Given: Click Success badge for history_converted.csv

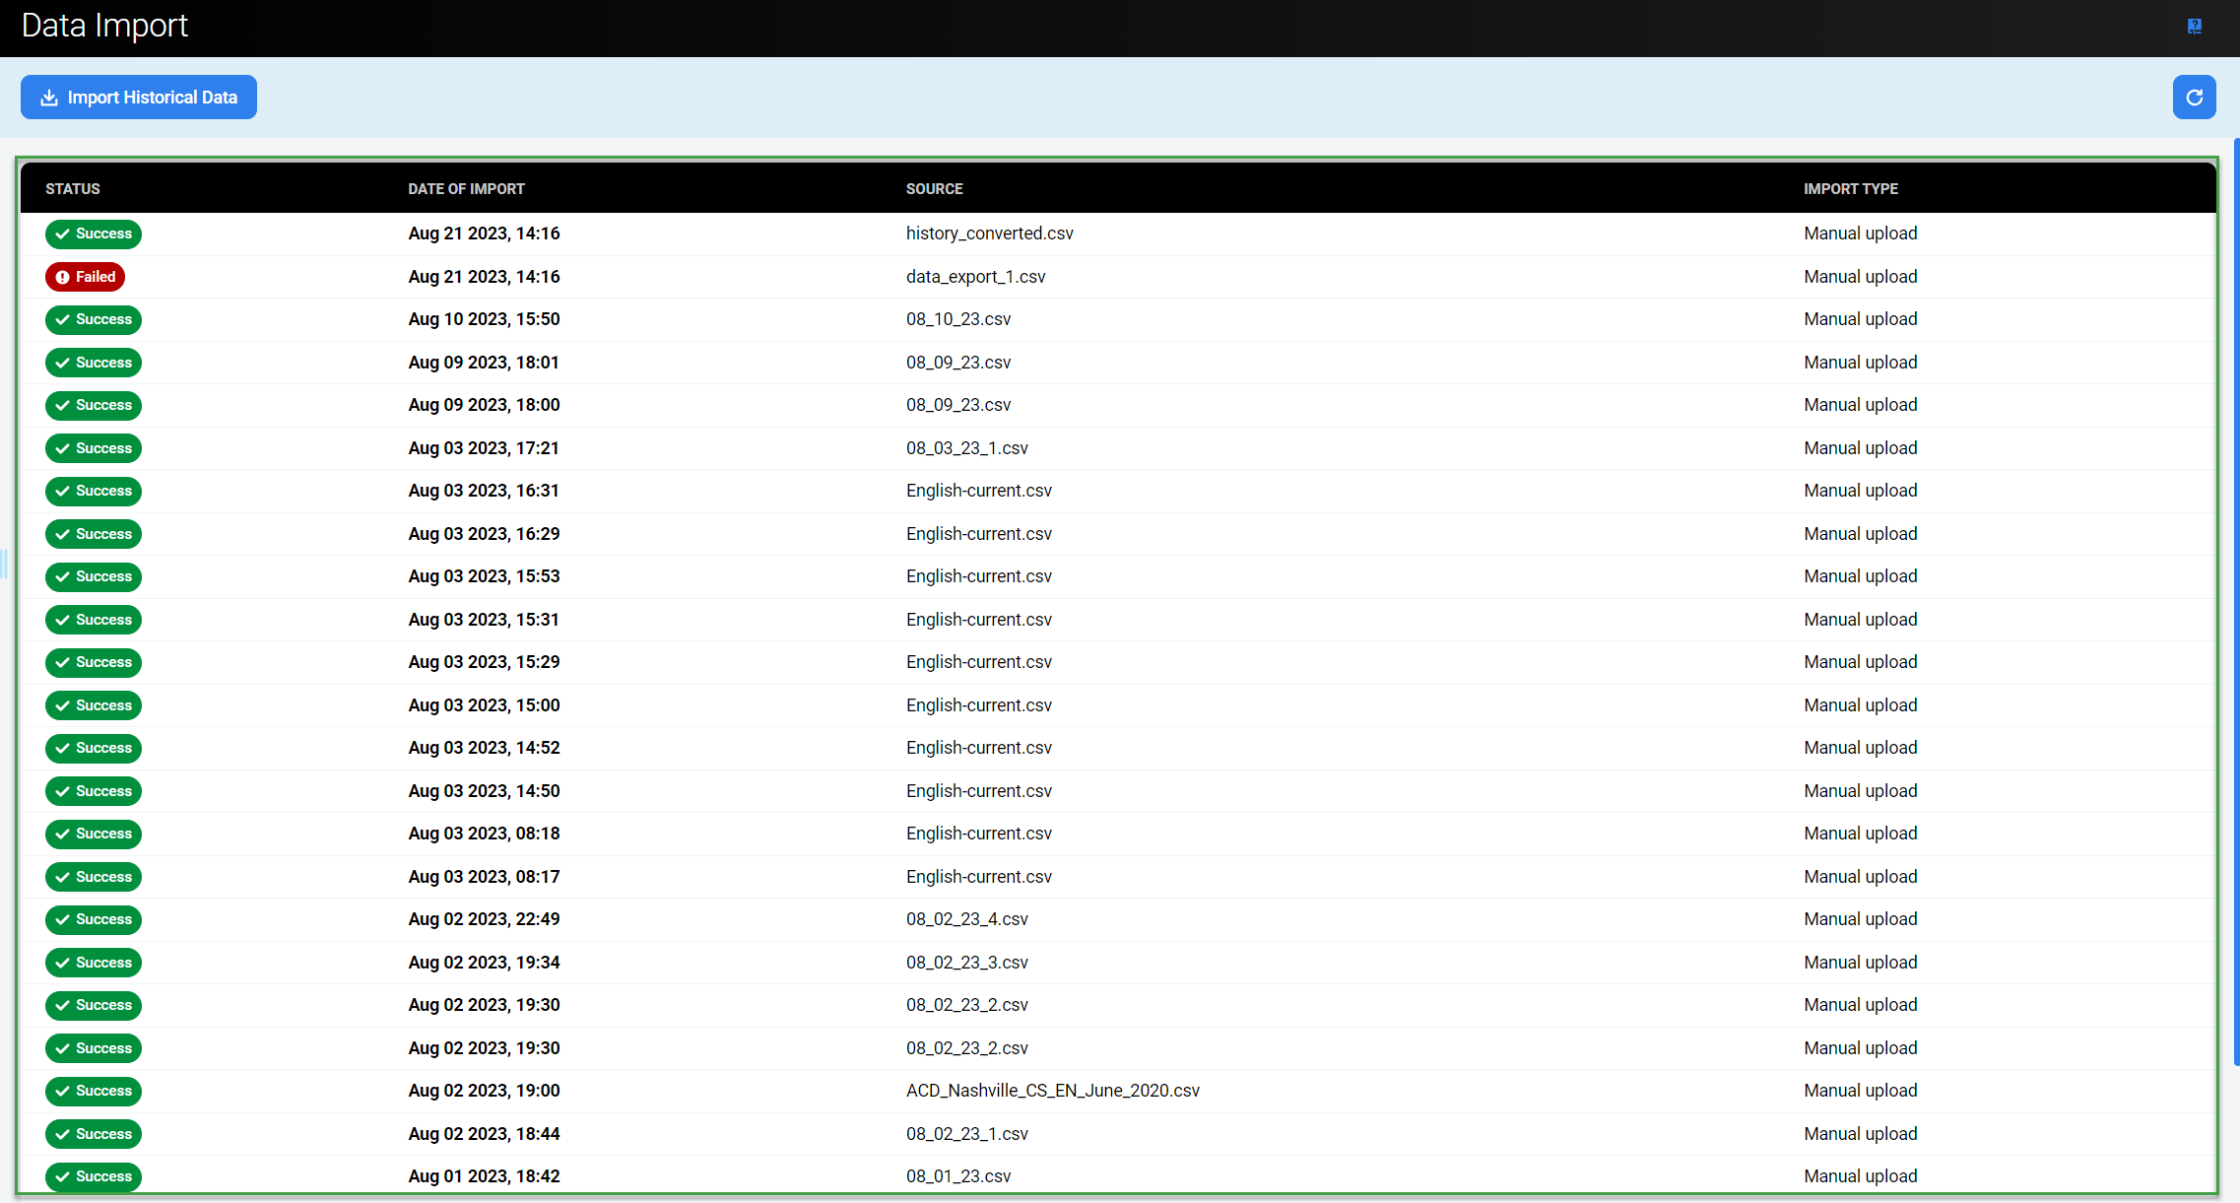Looking at the screenshot, I should pos(94,234).
